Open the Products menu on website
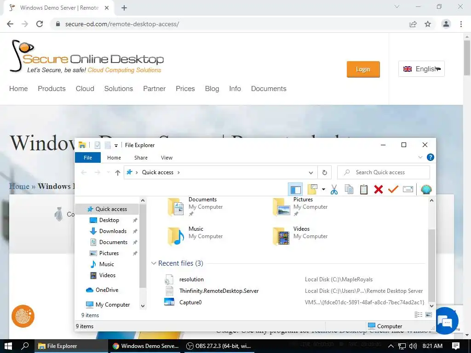Image resolution: width=471 pixels, height=353 pixels. [x=52, y=89]
